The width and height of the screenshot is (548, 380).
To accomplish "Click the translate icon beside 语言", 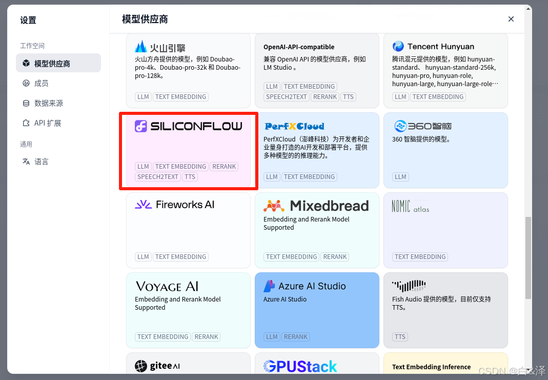I will 26,162.
